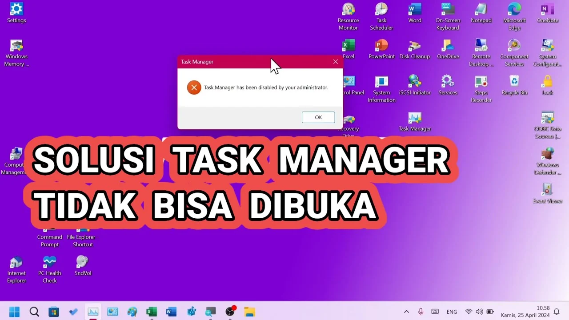569x320 pixels.
Task: Select the Remote Desktop shortcut
Action: (481, 53)
